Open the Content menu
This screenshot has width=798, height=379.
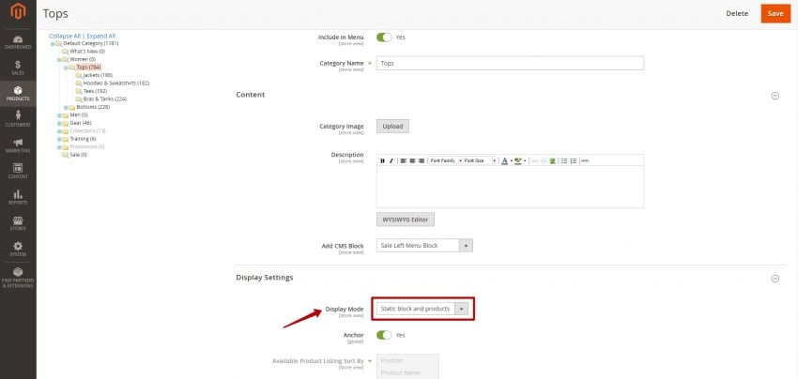tap(18, 172)
